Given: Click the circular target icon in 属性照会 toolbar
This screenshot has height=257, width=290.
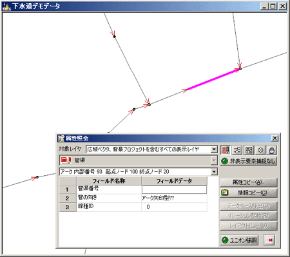Looking at the screenshot, I should coord(260,150).
